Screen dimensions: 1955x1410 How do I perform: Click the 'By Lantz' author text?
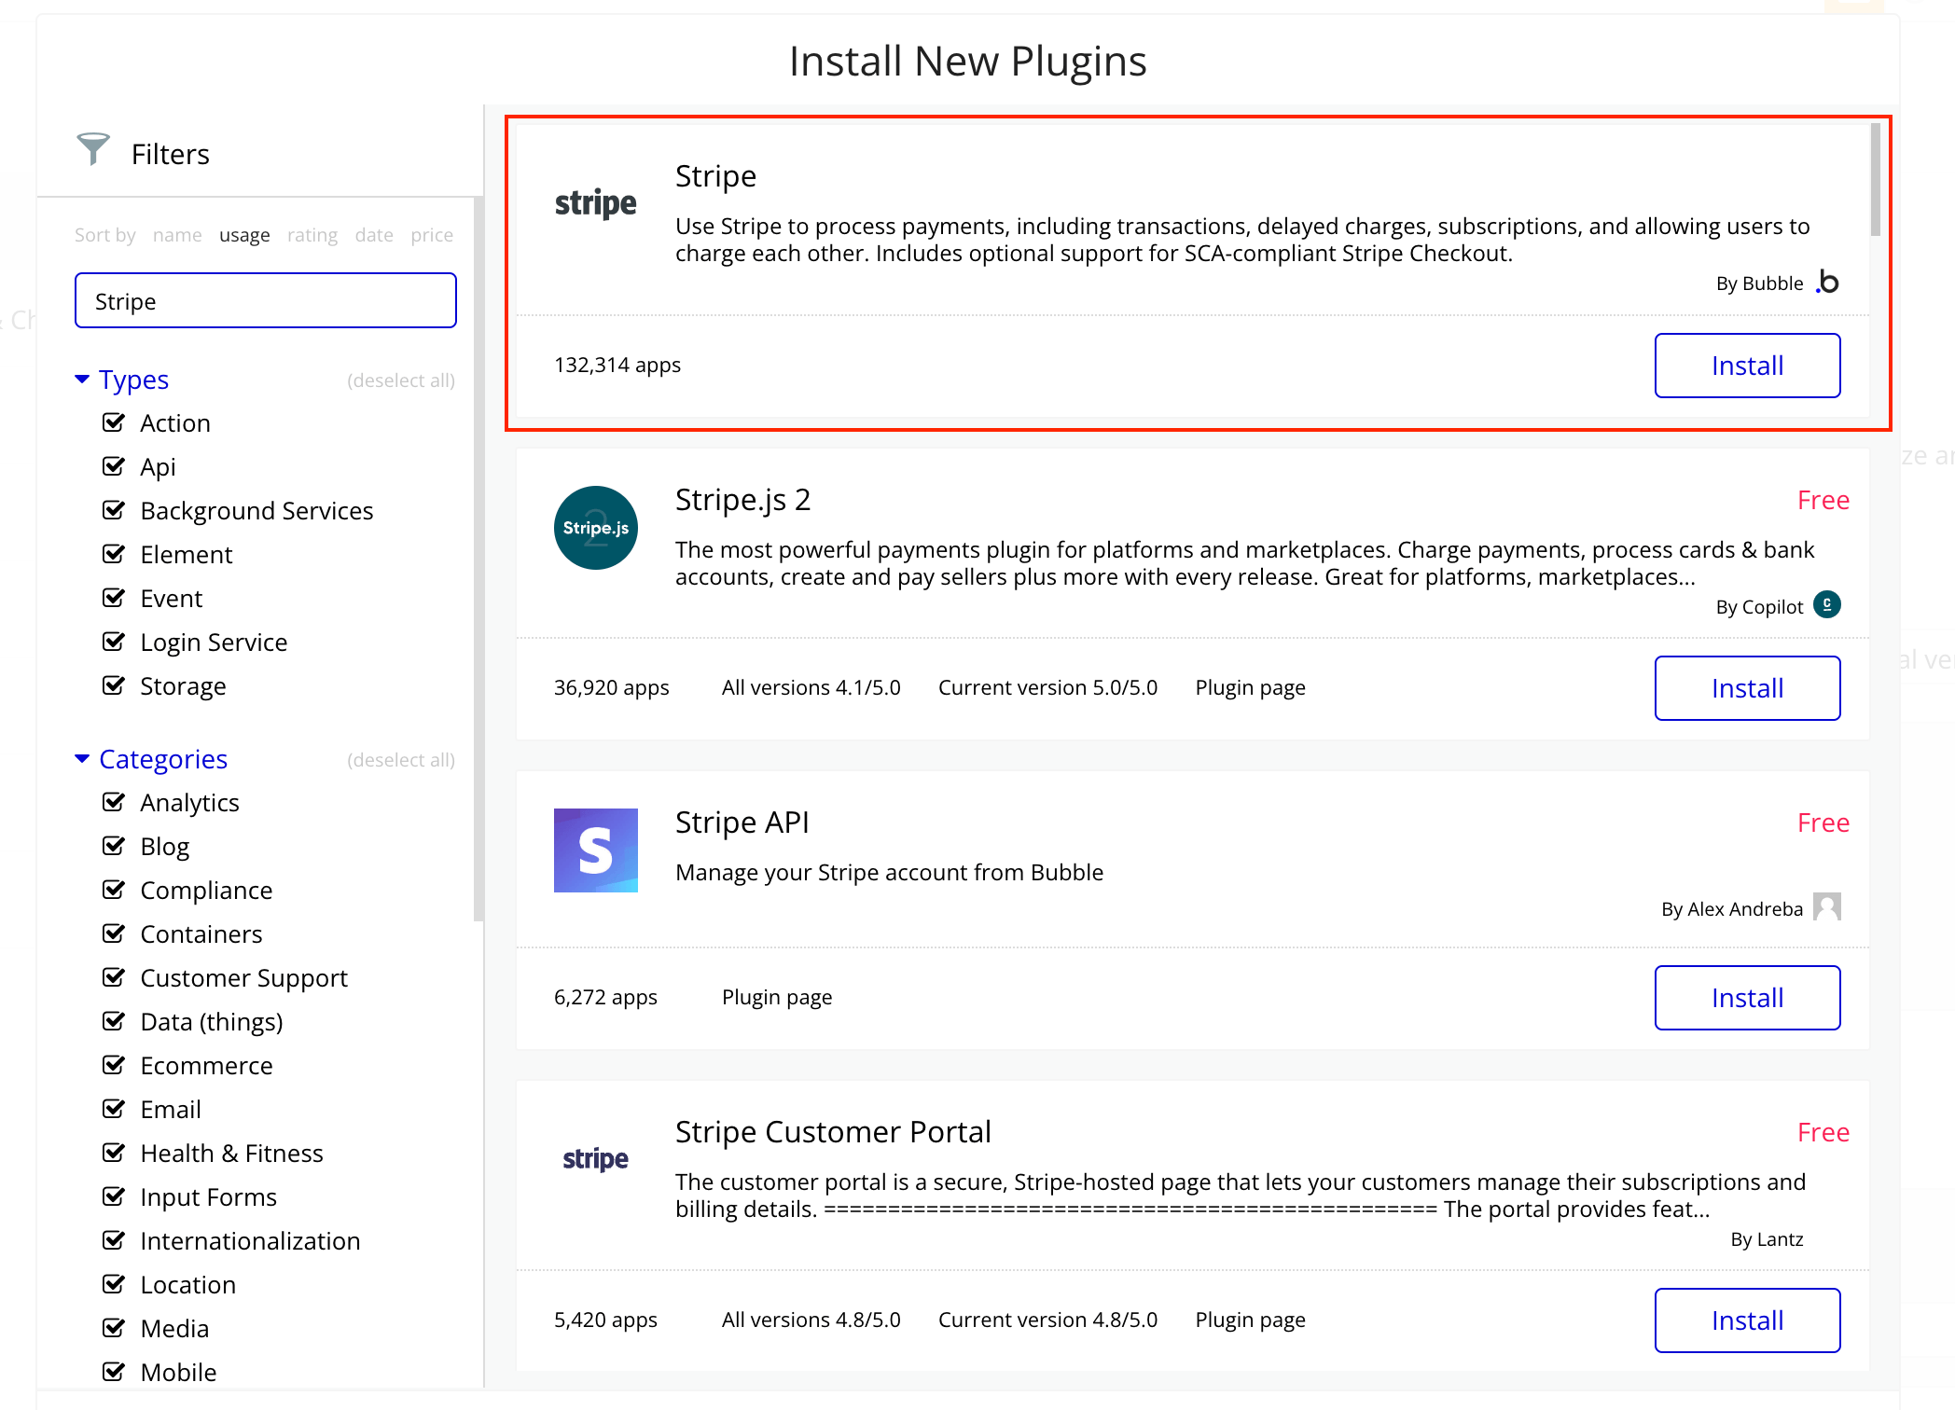pos(1767,1239)
